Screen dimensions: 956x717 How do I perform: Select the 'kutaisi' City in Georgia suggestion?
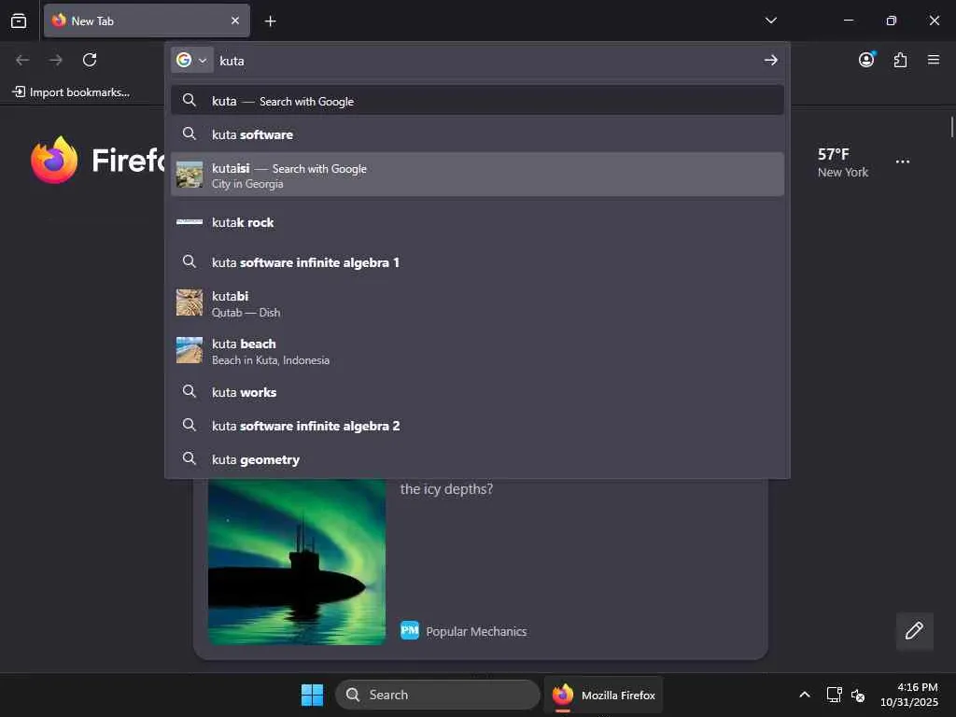(x=477, y=175)
